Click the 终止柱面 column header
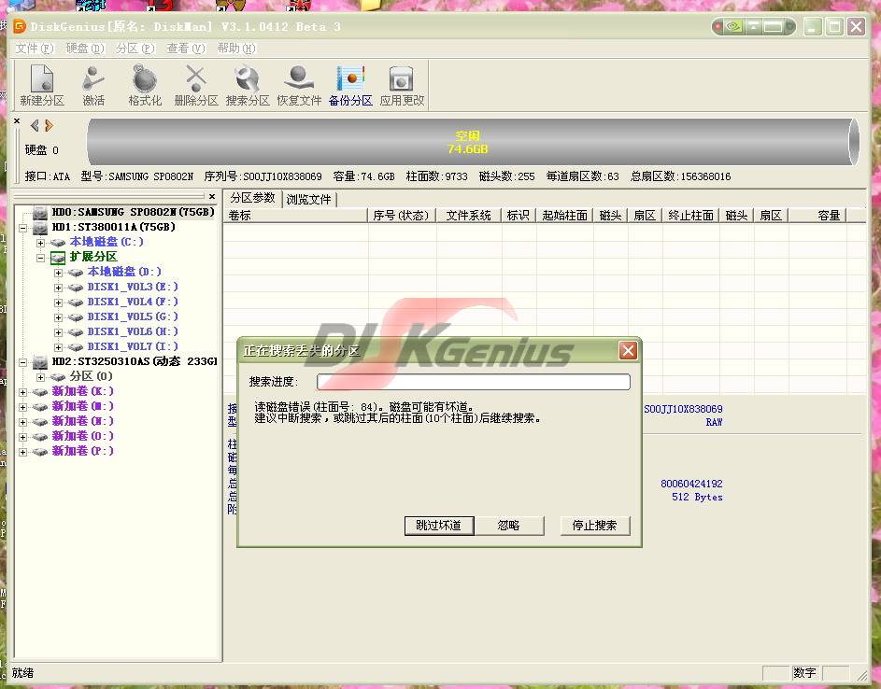This screenshot has width=881, height=689. coord(691,216)
